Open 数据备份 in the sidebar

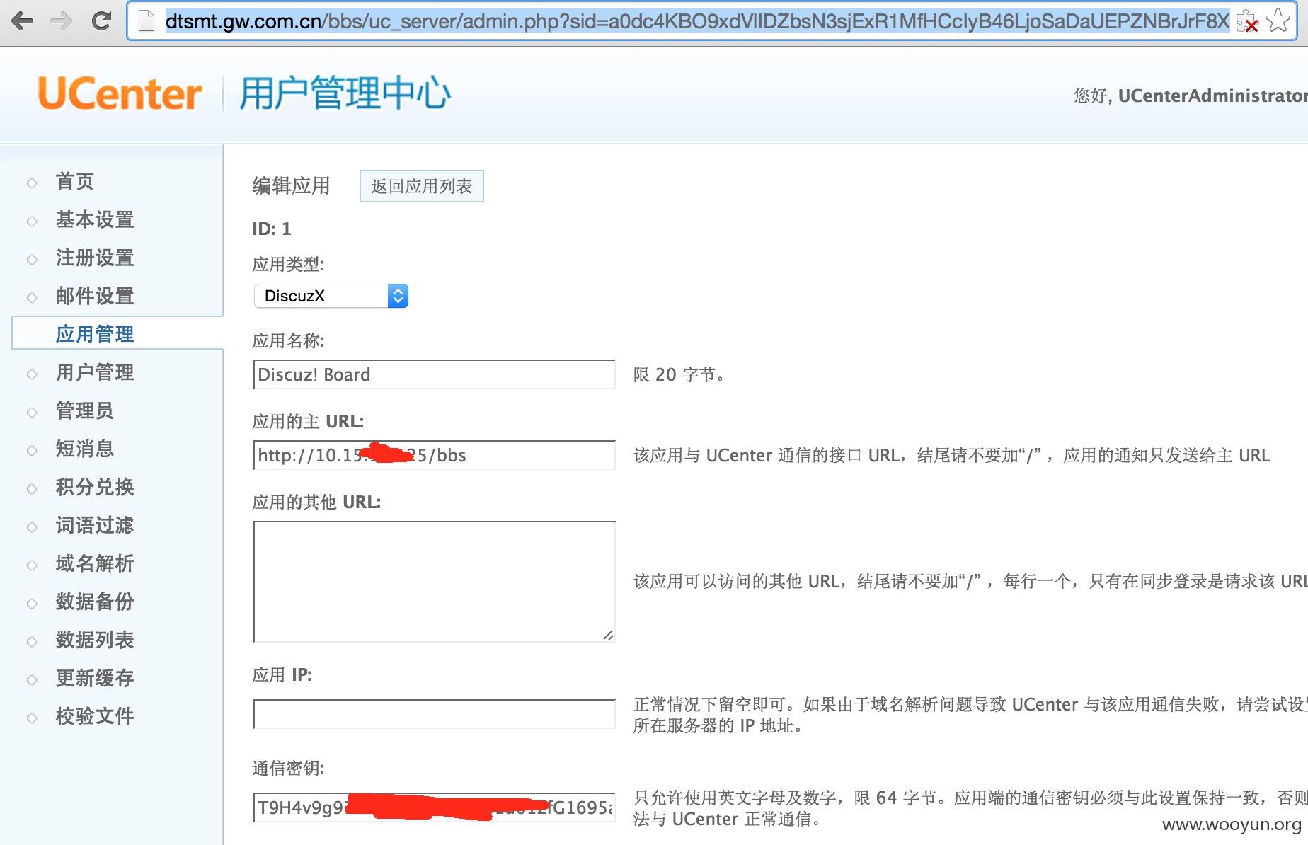click(x=95, y=602)
